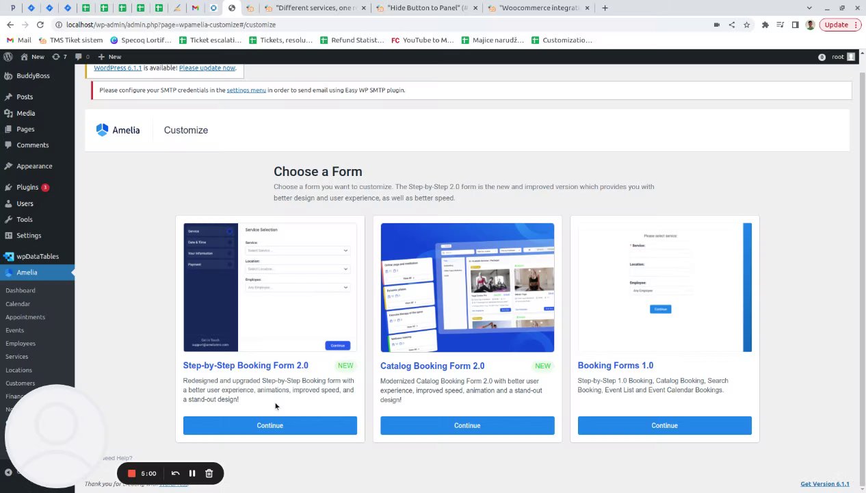Continue with Booking Forms 1.0
The height and width of the screenshot is (493, 866).
click(664, 425)
